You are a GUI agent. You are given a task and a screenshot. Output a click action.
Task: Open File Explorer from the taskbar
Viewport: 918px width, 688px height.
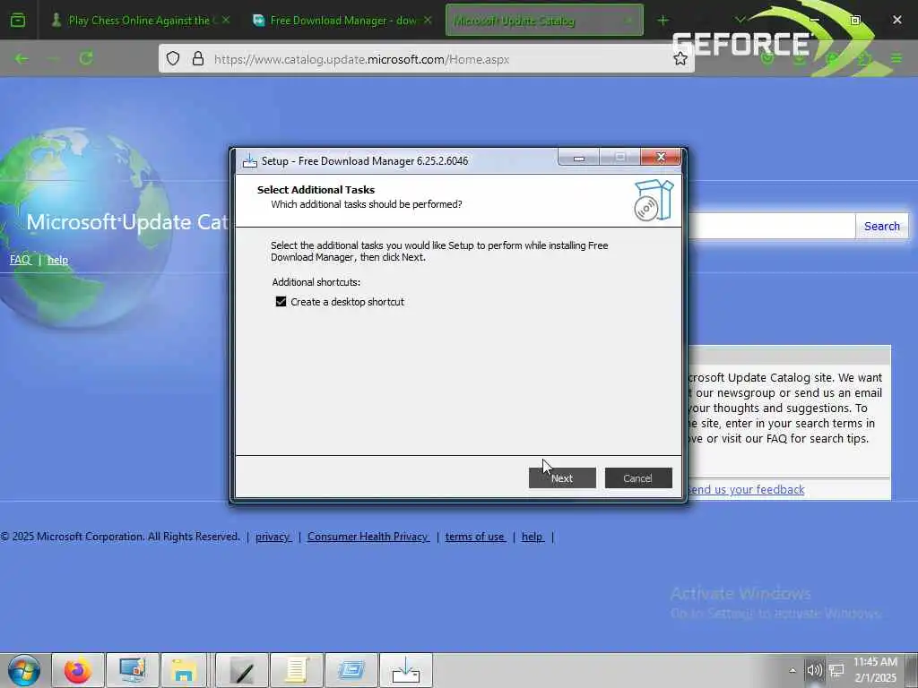pos(184,670)
